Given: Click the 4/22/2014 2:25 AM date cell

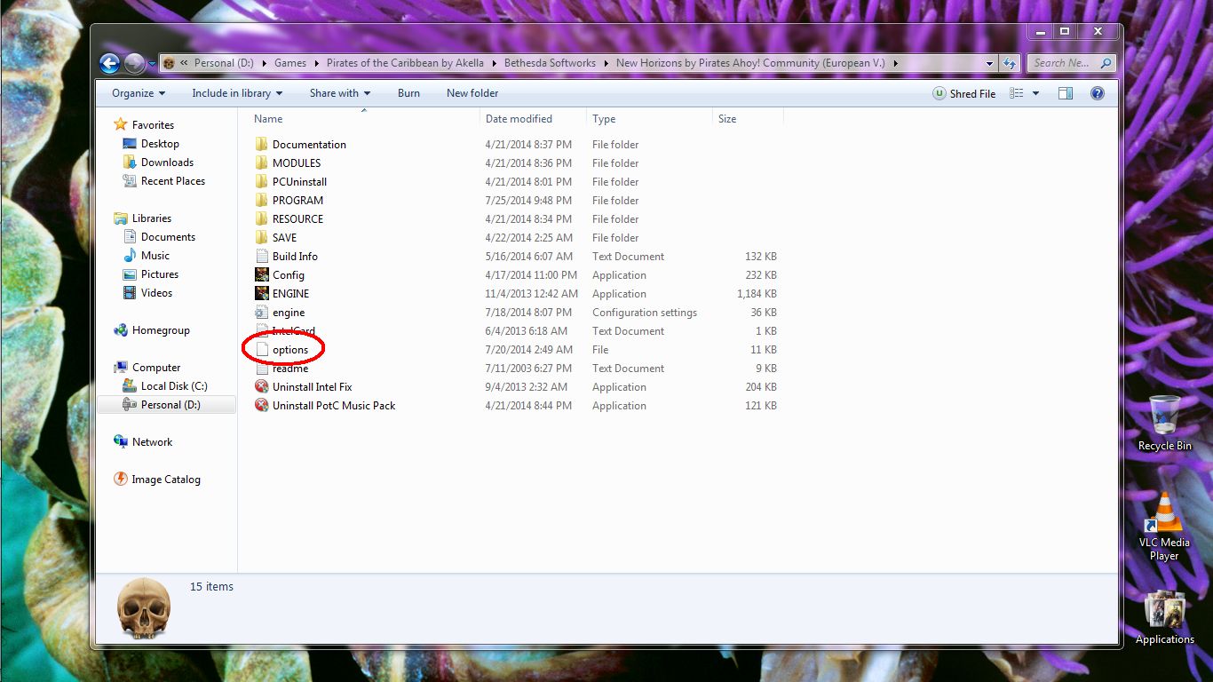Looking at the screenshot, I should click(528, 238).
